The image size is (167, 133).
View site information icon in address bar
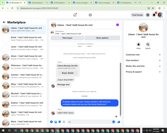[x=18, y=8]
